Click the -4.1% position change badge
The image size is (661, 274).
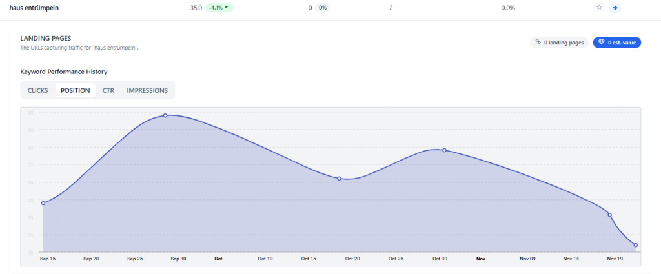(219, 8)
